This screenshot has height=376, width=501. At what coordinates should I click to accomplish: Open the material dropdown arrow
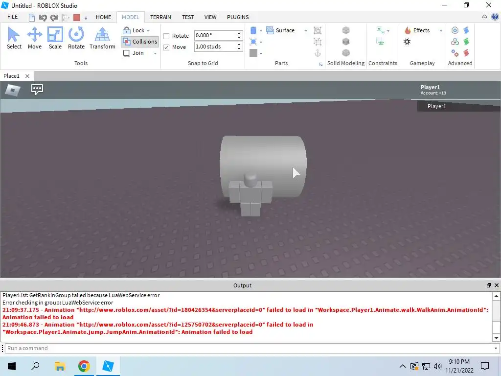click(x=261, y=42)
